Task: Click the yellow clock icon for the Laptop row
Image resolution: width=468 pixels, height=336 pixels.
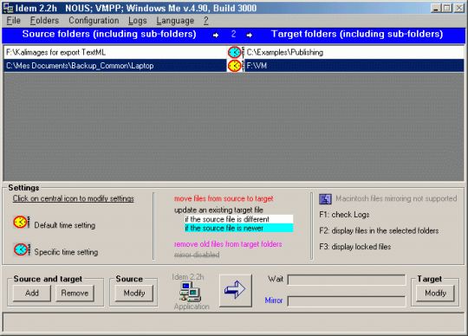Action: pyautogui.click(x=235, y=66)
